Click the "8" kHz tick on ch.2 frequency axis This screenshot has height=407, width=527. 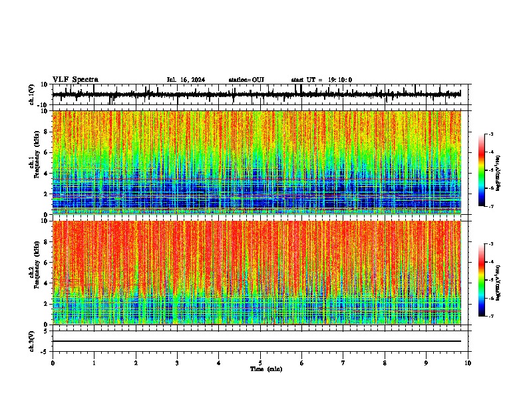46,242
